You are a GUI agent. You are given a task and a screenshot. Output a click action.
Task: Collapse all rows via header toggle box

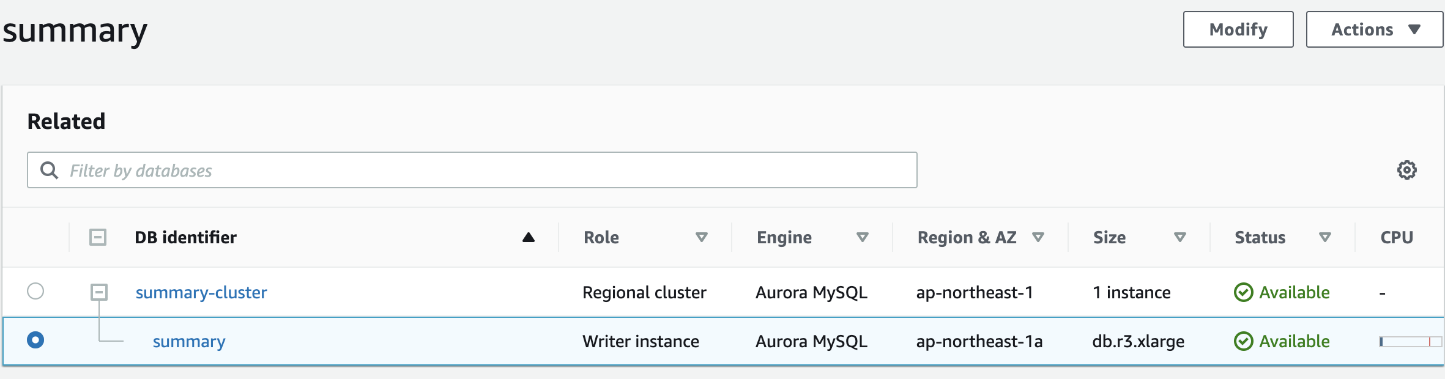pyautogui.click(x=98, y=237)
